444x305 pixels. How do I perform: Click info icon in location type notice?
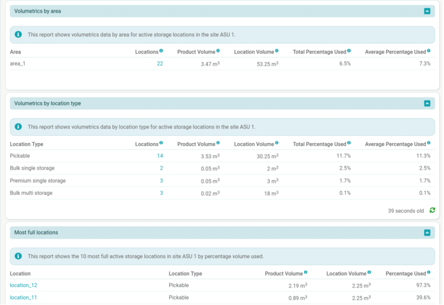tap(18, 126)
